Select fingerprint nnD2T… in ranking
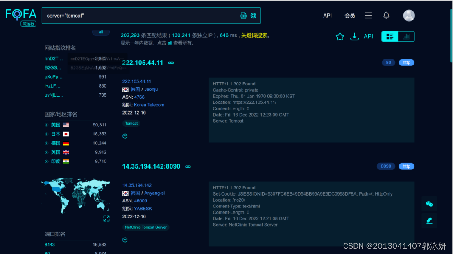 [54, 58]
